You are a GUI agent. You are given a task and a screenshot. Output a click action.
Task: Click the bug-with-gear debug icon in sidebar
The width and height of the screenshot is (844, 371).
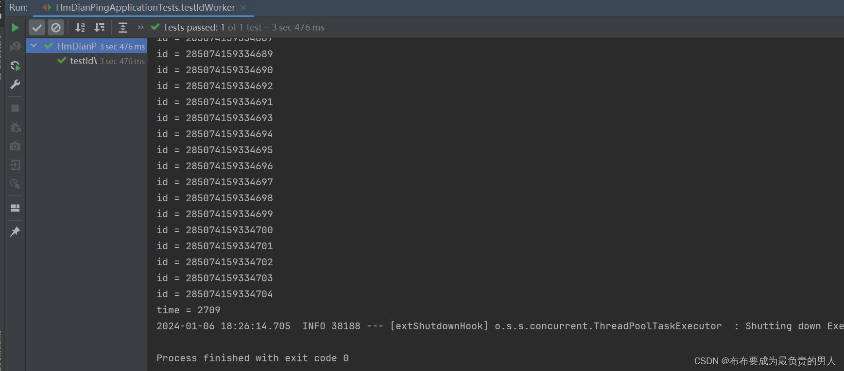[x=15, y=127]
